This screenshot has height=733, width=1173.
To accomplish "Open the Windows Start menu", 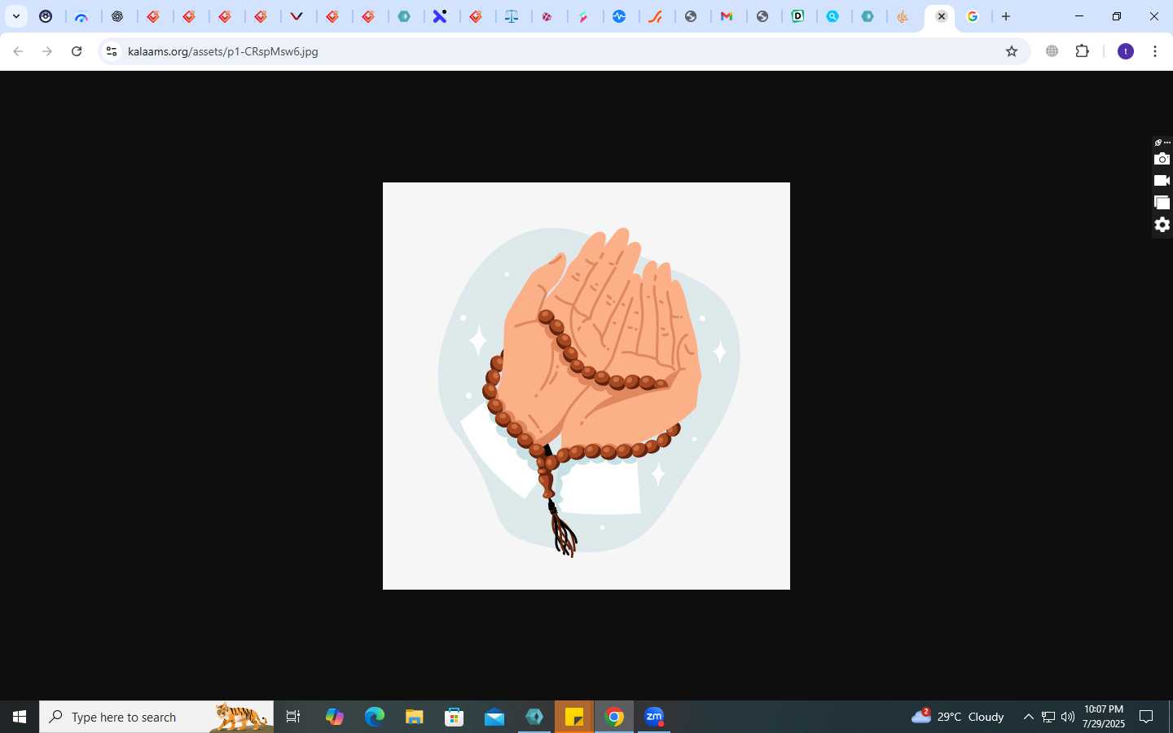I will point(20,717).
